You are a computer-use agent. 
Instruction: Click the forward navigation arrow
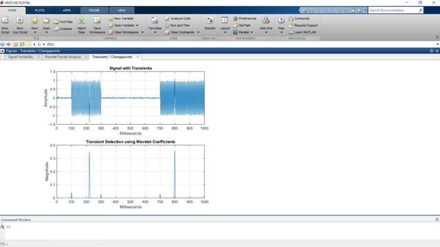point(9,44)
